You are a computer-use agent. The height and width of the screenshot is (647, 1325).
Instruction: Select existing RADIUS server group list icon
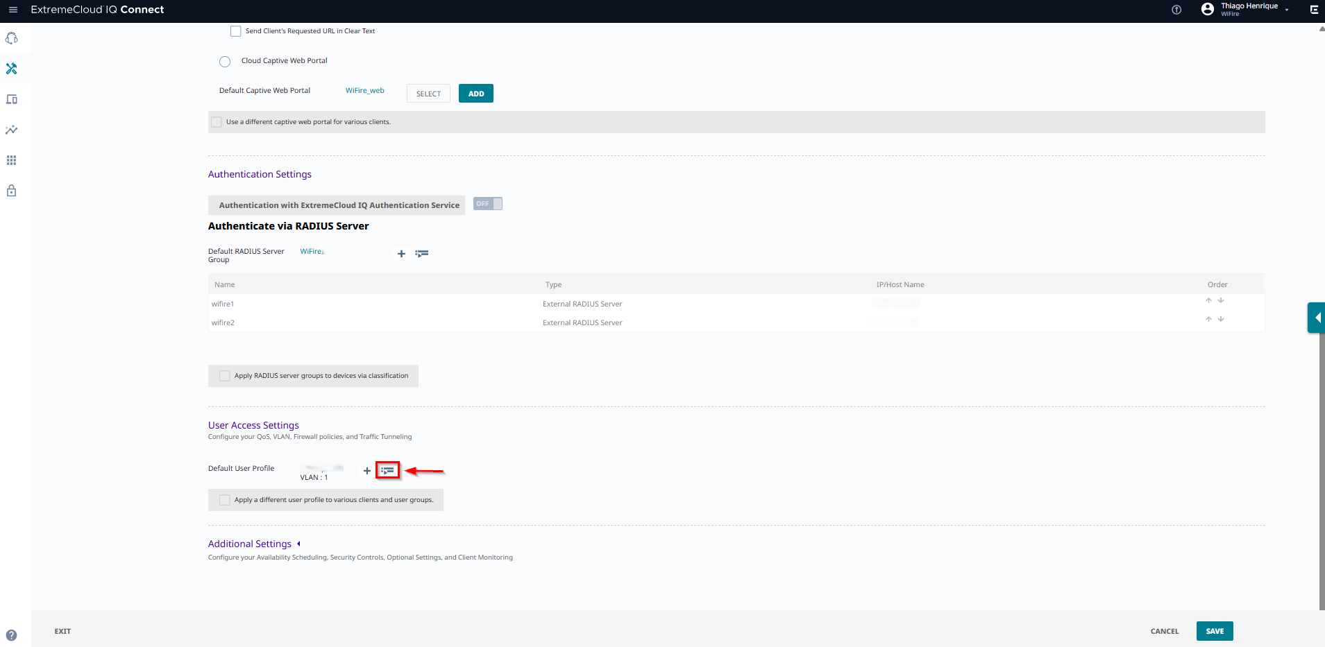pos(422,254)
